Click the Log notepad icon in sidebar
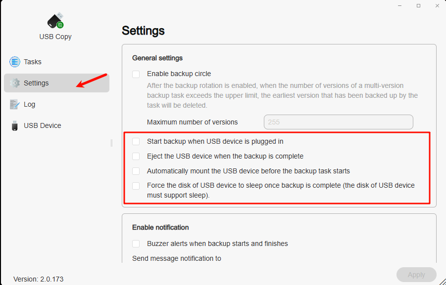The width and height of the screenshot is (446, 285). [x=14, y=104]
